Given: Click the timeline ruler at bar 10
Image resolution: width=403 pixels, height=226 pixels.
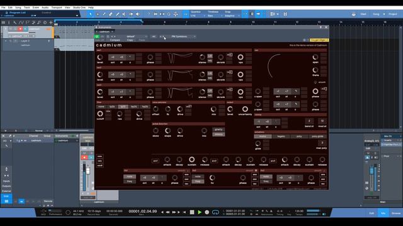Looking at the screenshot, I should click(253, 23).
